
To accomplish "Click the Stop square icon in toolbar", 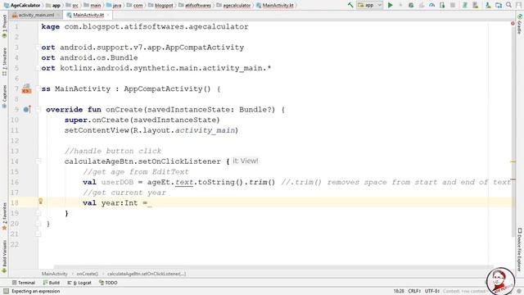I will click(x=453, y=5).
